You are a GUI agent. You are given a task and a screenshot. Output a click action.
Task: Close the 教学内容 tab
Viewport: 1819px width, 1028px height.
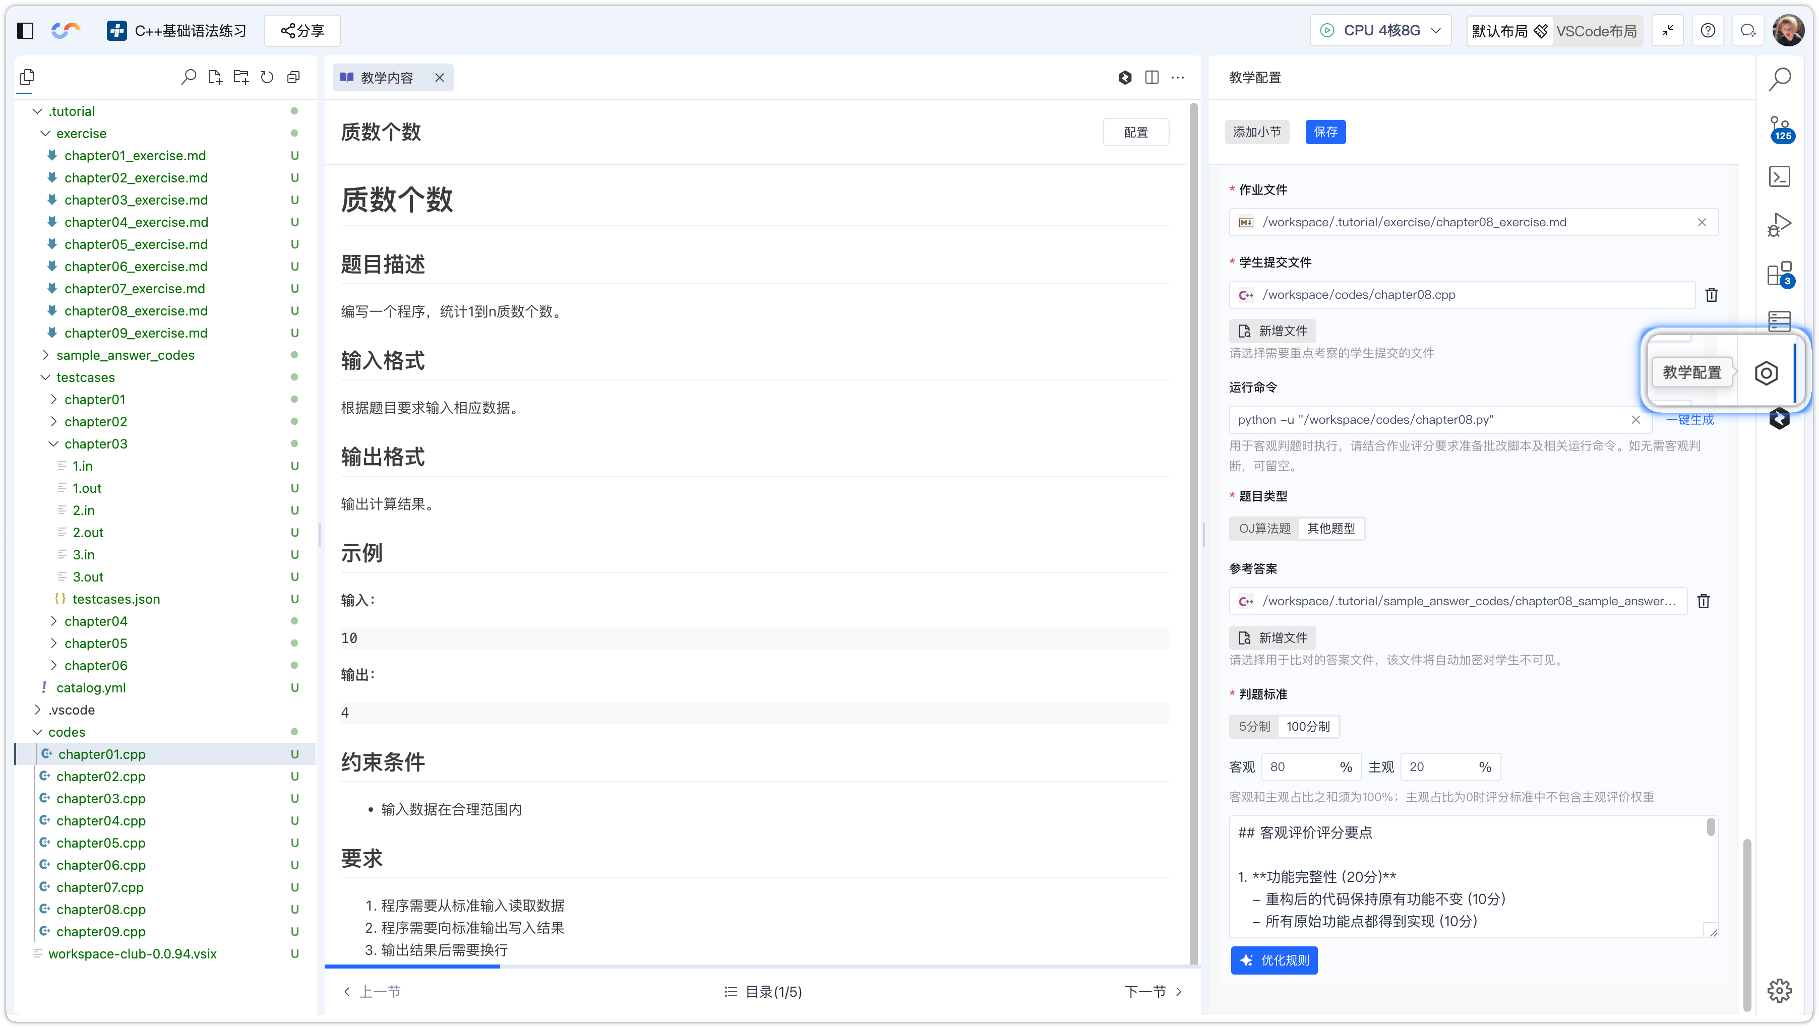point(439,78)
